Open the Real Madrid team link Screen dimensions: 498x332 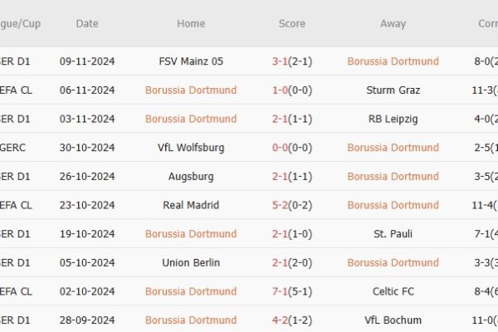point(191,205)
